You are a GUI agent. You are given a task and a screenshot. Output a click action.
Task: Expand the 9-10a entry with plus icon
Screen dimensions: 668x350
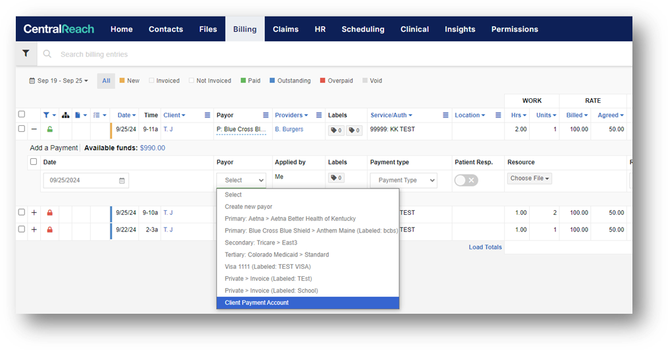pos(34,212)
